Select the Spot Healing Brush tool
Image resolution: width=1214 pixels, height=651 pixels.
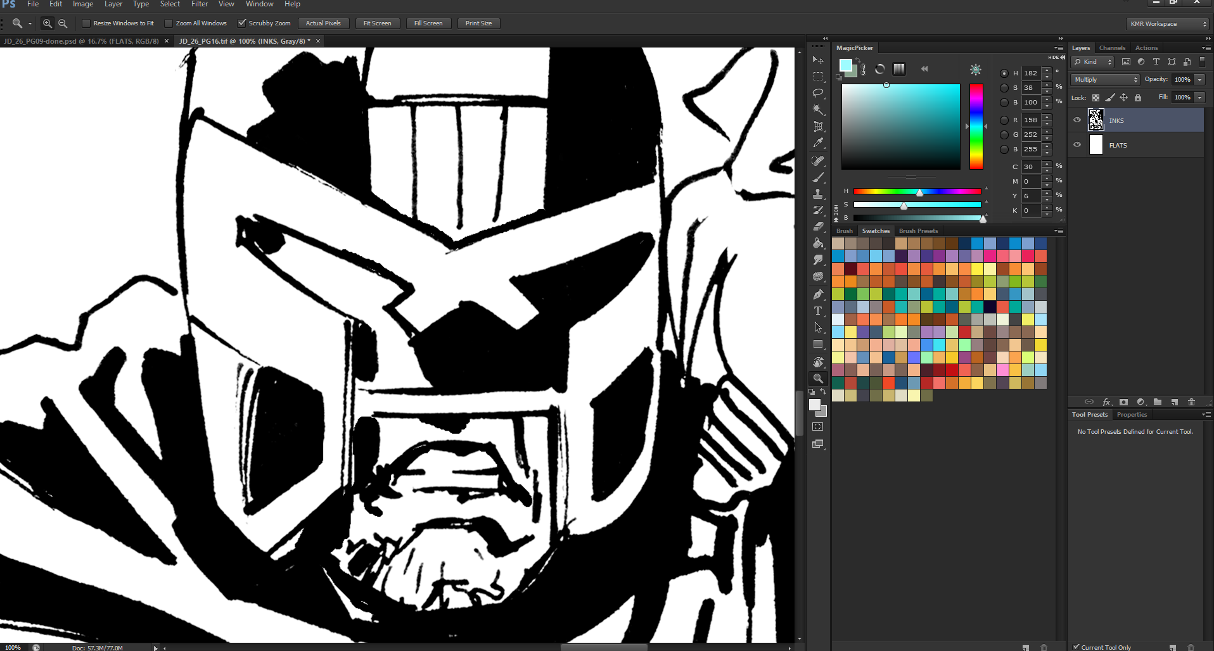818,161
